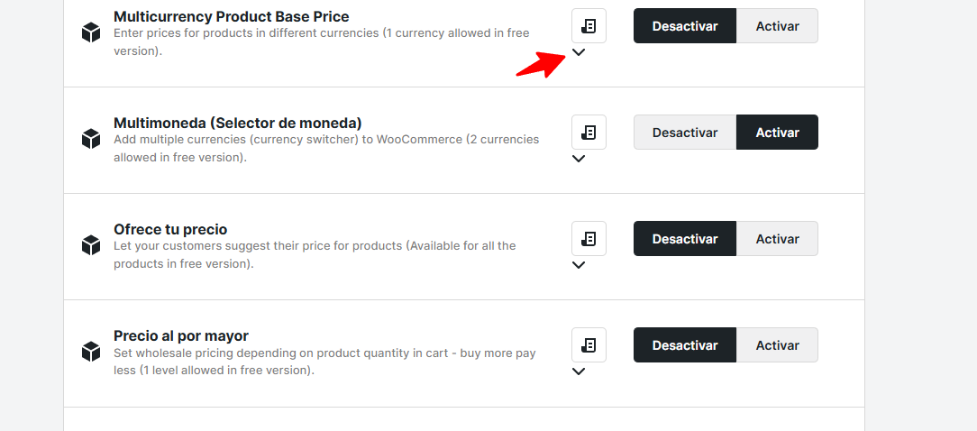Expand the Multimoneda details chevron
977x431 pixels.
tap(579, 159)
